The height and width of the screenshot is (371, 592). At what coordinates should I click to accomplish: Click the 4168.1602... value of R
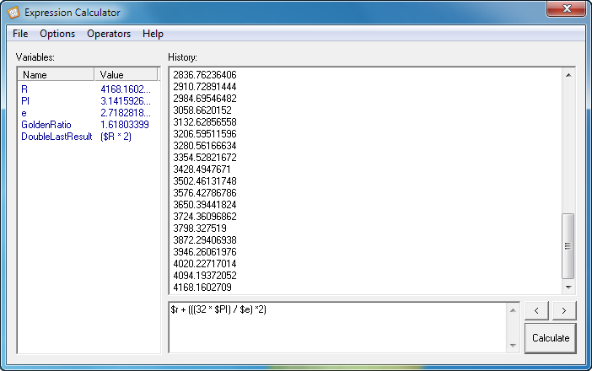(126, 89)
